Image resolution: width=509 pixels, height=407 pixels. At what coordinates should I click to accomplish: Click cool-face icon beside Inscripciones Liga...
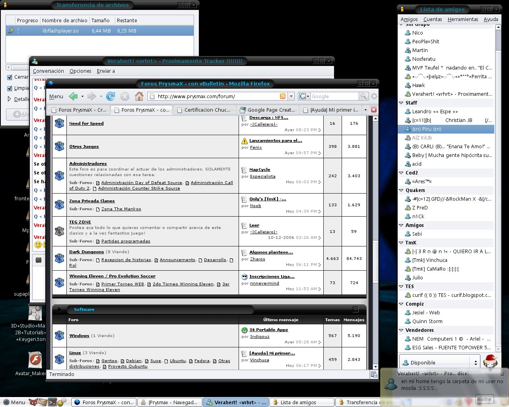click(x=245, y=277)
